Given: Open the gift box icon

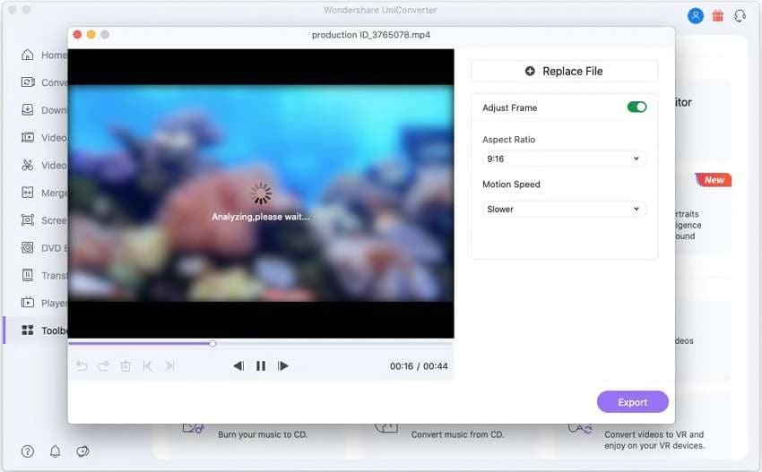Looking at the screenshot, I should click(x=718, y=16).
